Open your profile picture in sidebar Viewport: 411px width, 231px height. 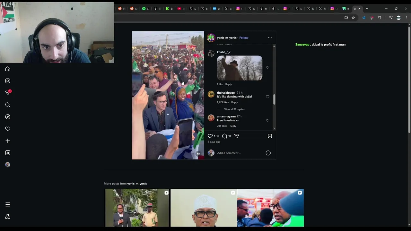[8, 165]
